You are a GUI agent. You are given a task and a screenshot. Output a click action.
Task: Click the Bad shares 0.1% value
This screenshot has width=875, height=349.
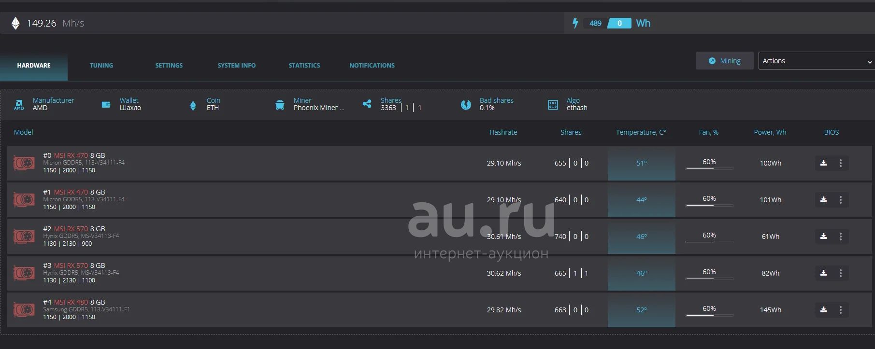tap(487, 108)
